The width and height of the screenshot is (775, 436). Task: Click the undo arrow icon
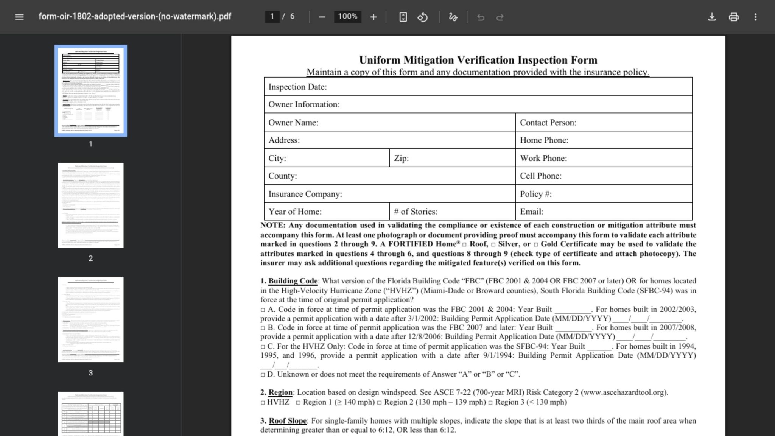coord(481,17)
